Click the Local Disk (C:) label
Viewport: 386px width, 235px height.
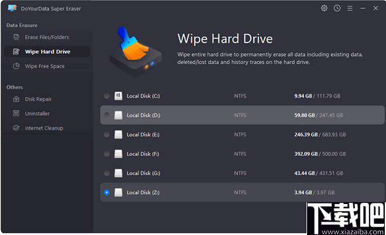pyautogui.click(x=143, y=96)
